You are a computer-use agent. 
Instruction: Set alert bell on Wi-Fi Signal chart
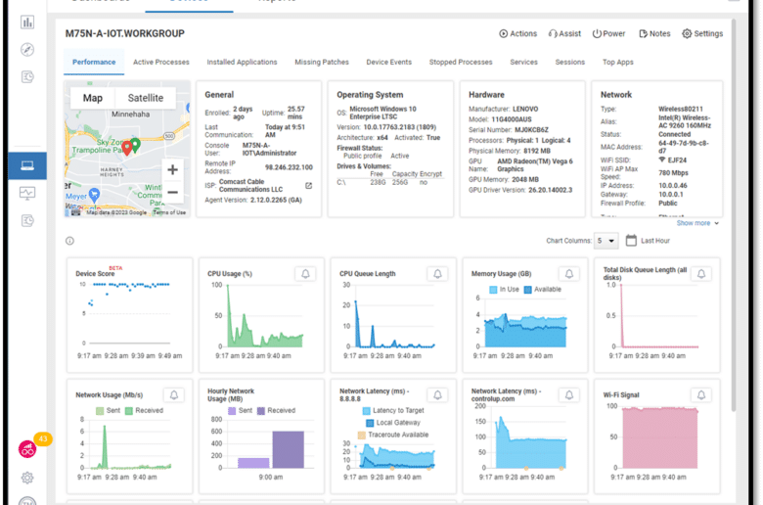(x=701, y=395)
